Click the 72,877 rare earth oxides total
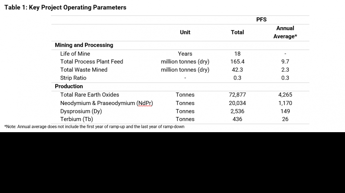This screenshot has width=345, height=193. (238, 95)
